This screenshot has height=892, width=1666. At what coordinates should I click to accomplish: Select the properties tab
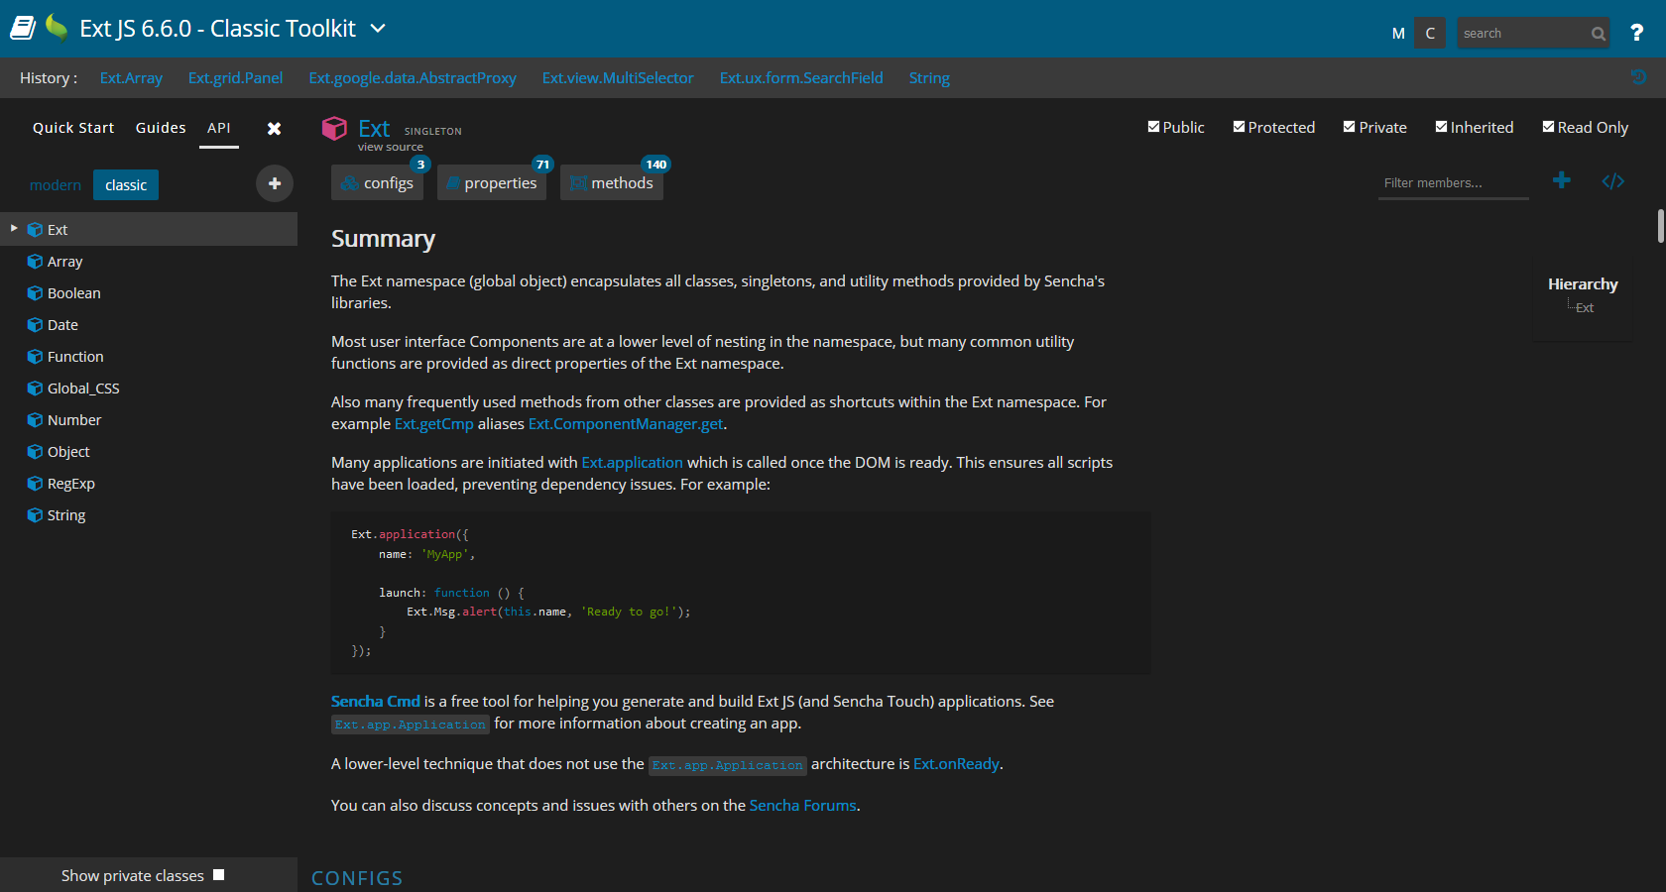(x=492, y=182)
